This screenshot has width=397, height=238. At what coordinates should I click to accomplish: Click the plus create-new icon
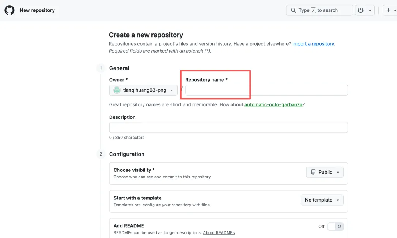(388, 10)
